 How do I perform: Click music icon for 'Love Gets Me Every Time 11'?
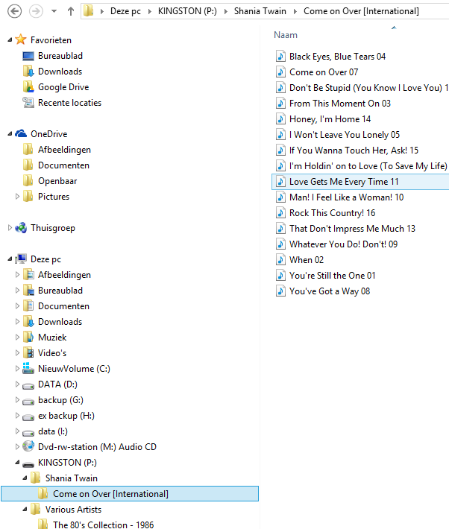pos(280,181)
